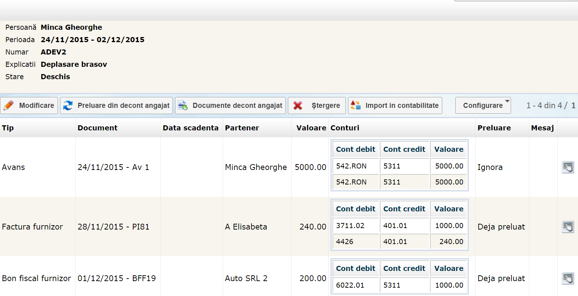Image resolution: width=578 pixels, height=296 pixels.
Task: Sort by the Tip column header
Action: (8, 128)
